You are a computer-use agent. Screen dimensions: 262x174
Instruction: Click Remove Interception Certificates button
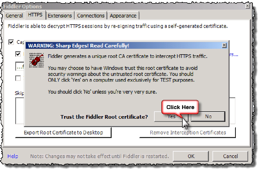coord(188,133)
